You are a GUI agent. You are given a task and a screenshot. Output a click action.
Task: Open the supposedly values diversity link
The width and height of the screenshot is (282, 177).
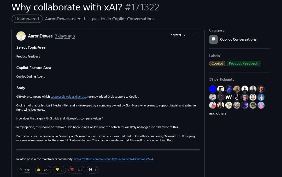[68, 97]
